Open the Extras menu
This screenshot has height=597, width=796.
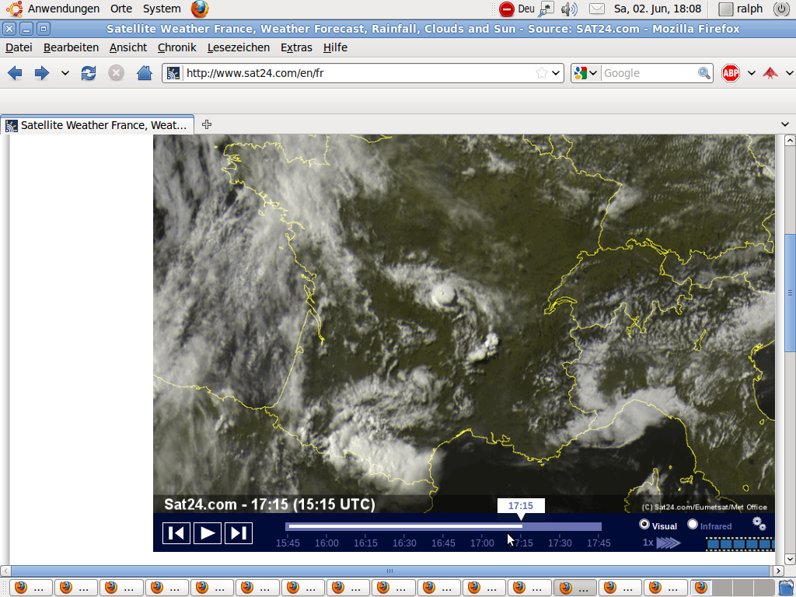[296, 47]
